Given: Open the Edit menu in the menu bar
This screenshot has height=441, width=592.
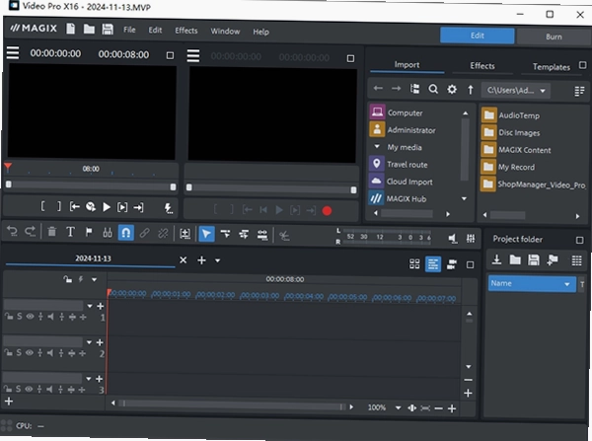Looking at the screenshot, I should (x=155, y=31).
